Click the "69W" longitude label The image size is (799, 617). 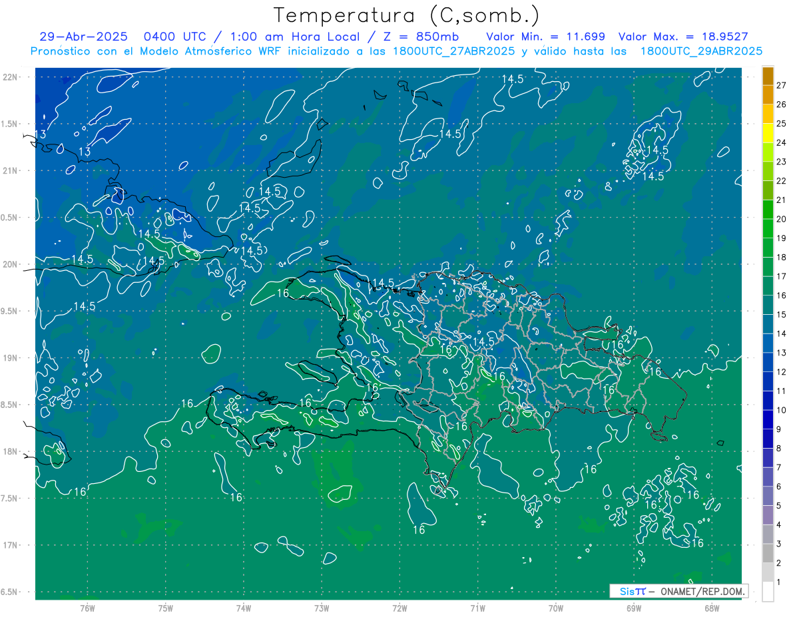(x=633, y=608)
